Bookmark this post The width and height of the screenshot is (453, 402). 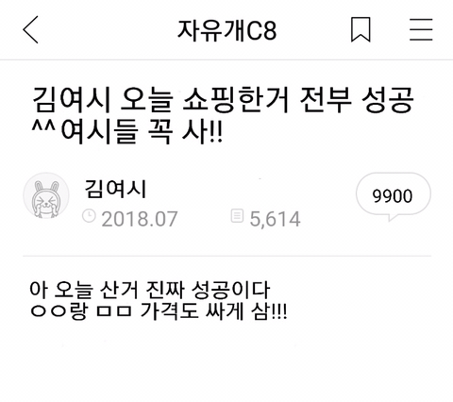[361, 29]
